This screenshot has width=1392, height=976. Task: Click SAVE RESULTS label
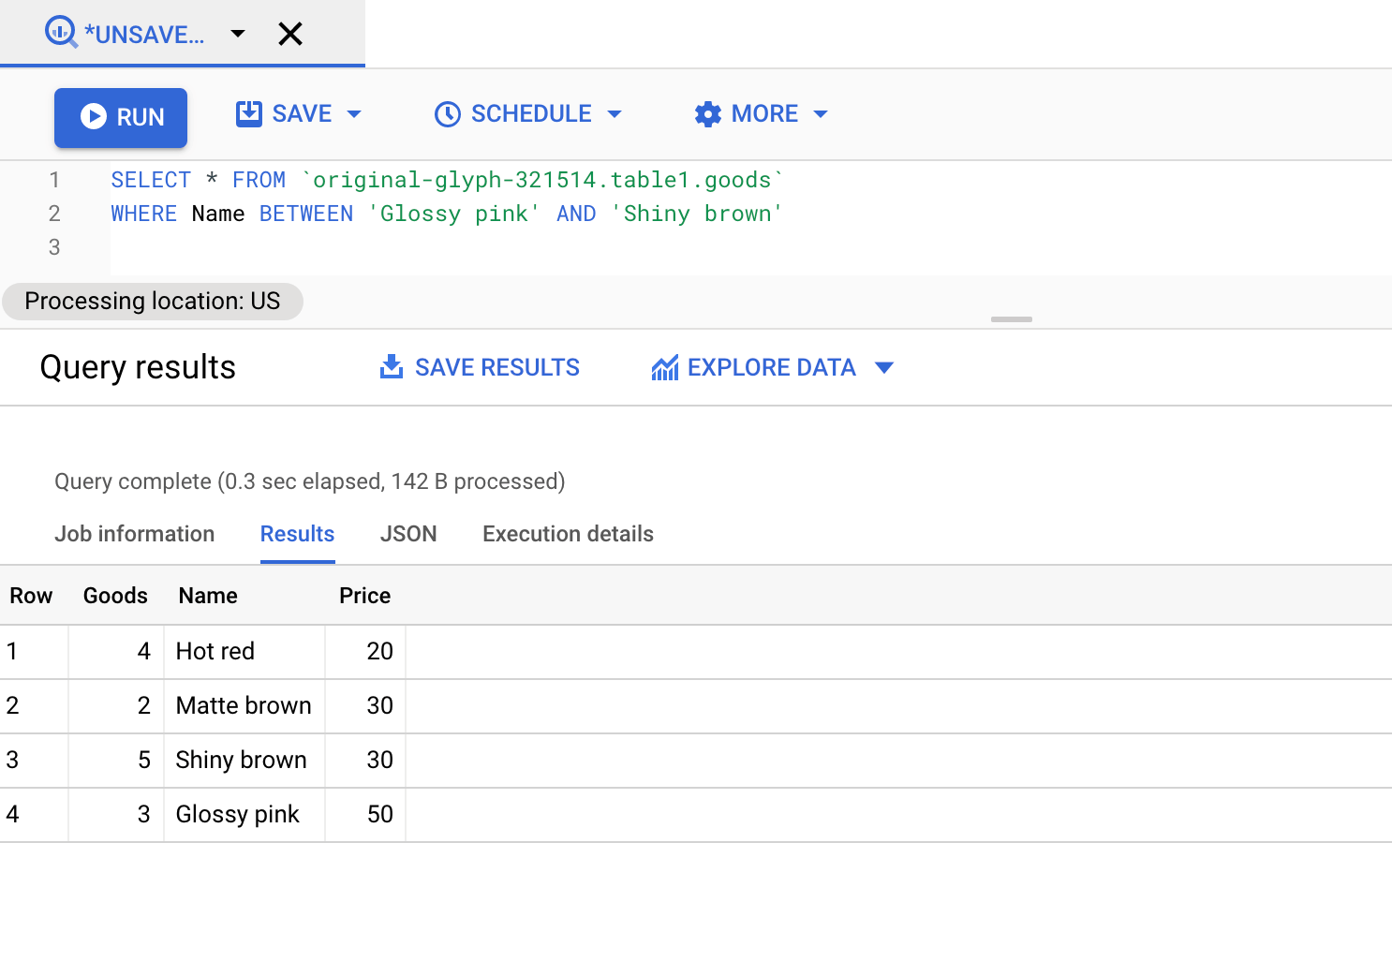(x=497, y=367)
